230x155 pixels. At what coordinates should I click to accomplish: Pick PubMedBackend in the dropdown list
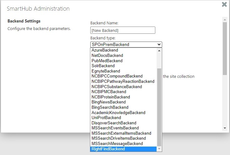click(107, 61)
